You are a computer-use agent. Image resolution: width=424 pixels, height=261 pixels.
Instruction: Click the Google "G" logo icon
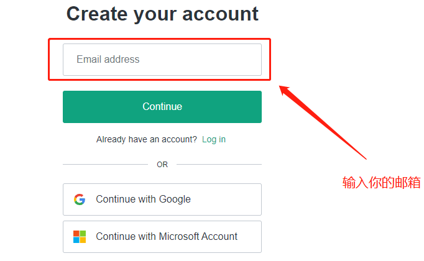(x=79, y=199)
